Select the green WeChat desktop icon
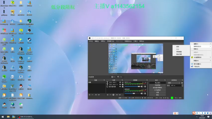 [21, 106]
